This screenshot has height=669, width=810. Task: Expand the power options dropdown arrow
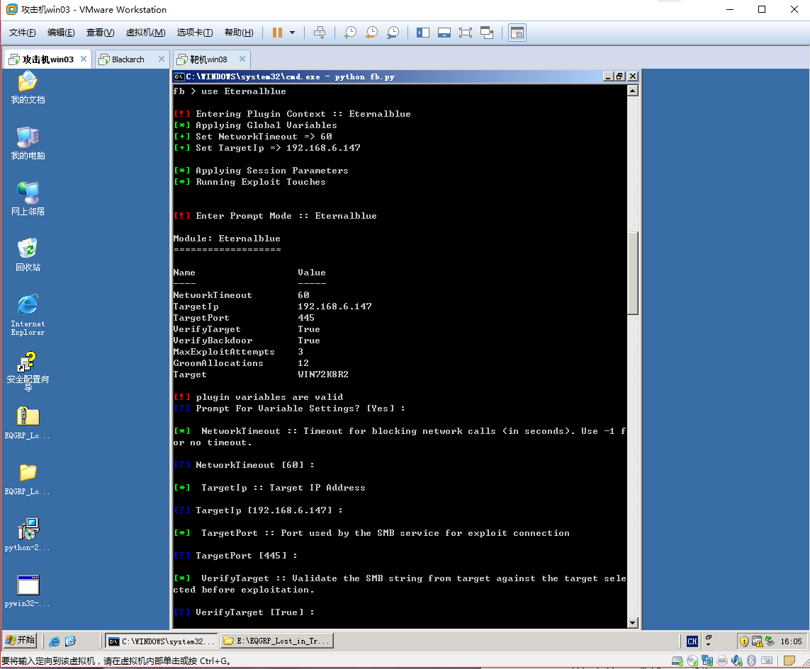(293, 33)
